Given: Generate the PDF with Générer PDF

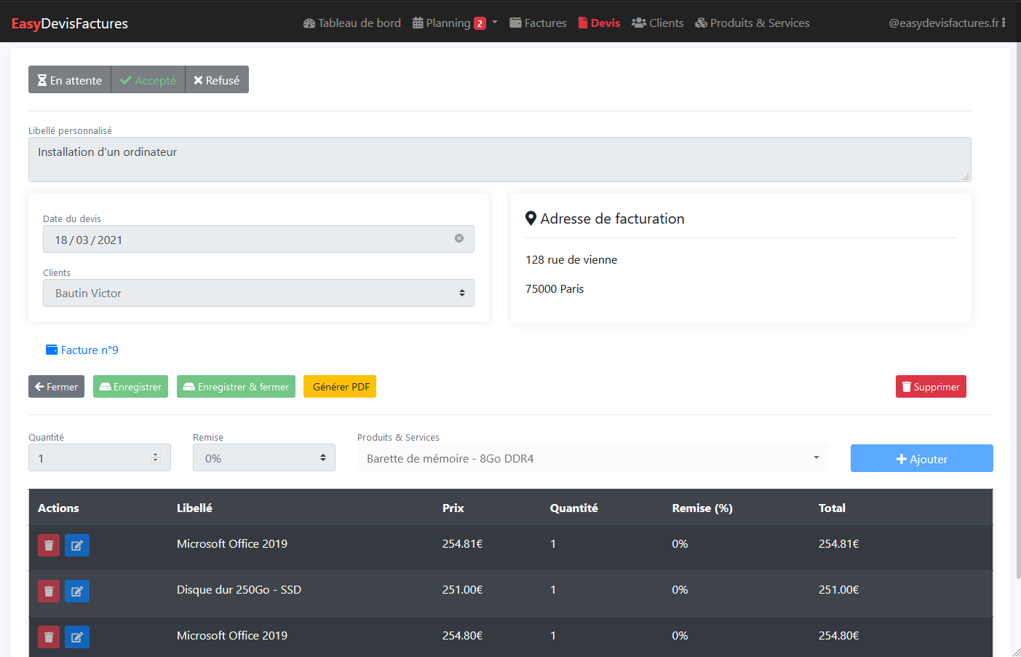Looking at the screenshot, I should tap(340, 387).
